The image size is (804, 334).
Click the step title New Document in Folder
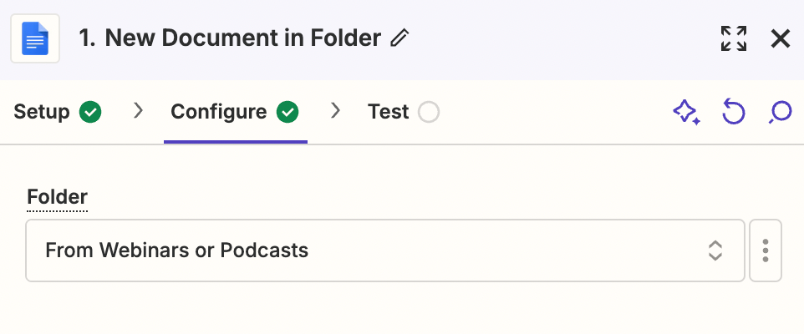[x=242, y=38]
